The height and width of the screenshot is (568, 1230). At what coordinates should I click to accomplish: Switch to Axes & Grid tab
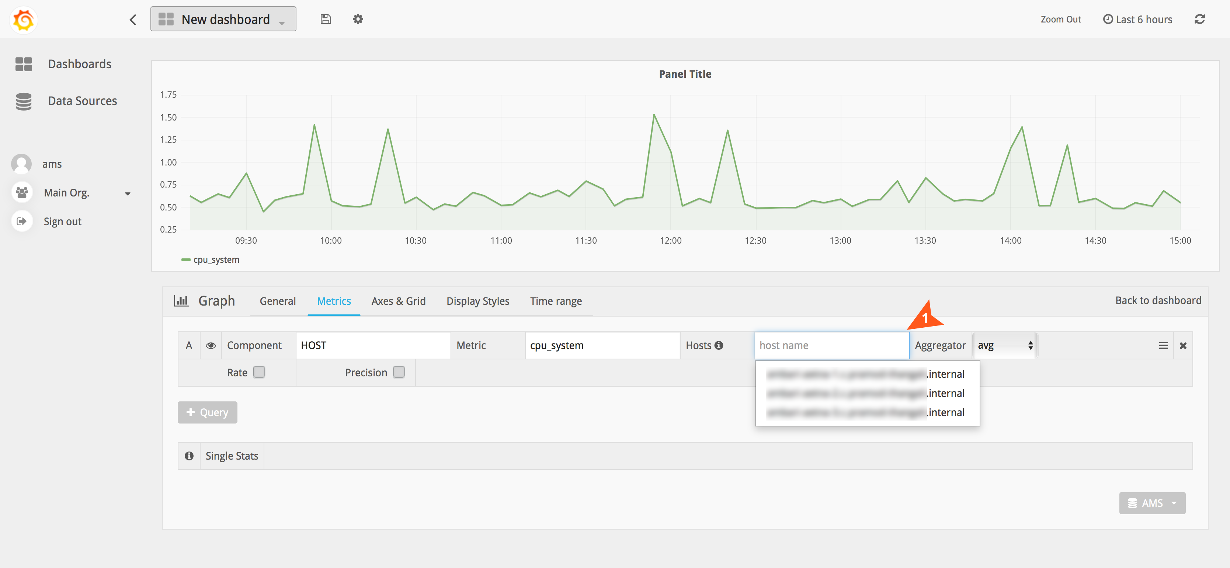pos(398,301)
